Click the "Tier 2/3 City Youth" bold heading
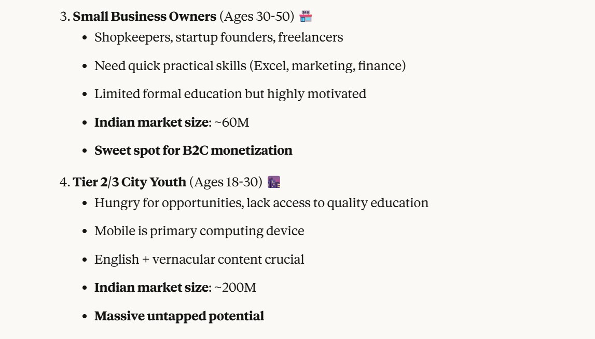The width and height of the screenshot is (595, 339). tap(129, 182)
